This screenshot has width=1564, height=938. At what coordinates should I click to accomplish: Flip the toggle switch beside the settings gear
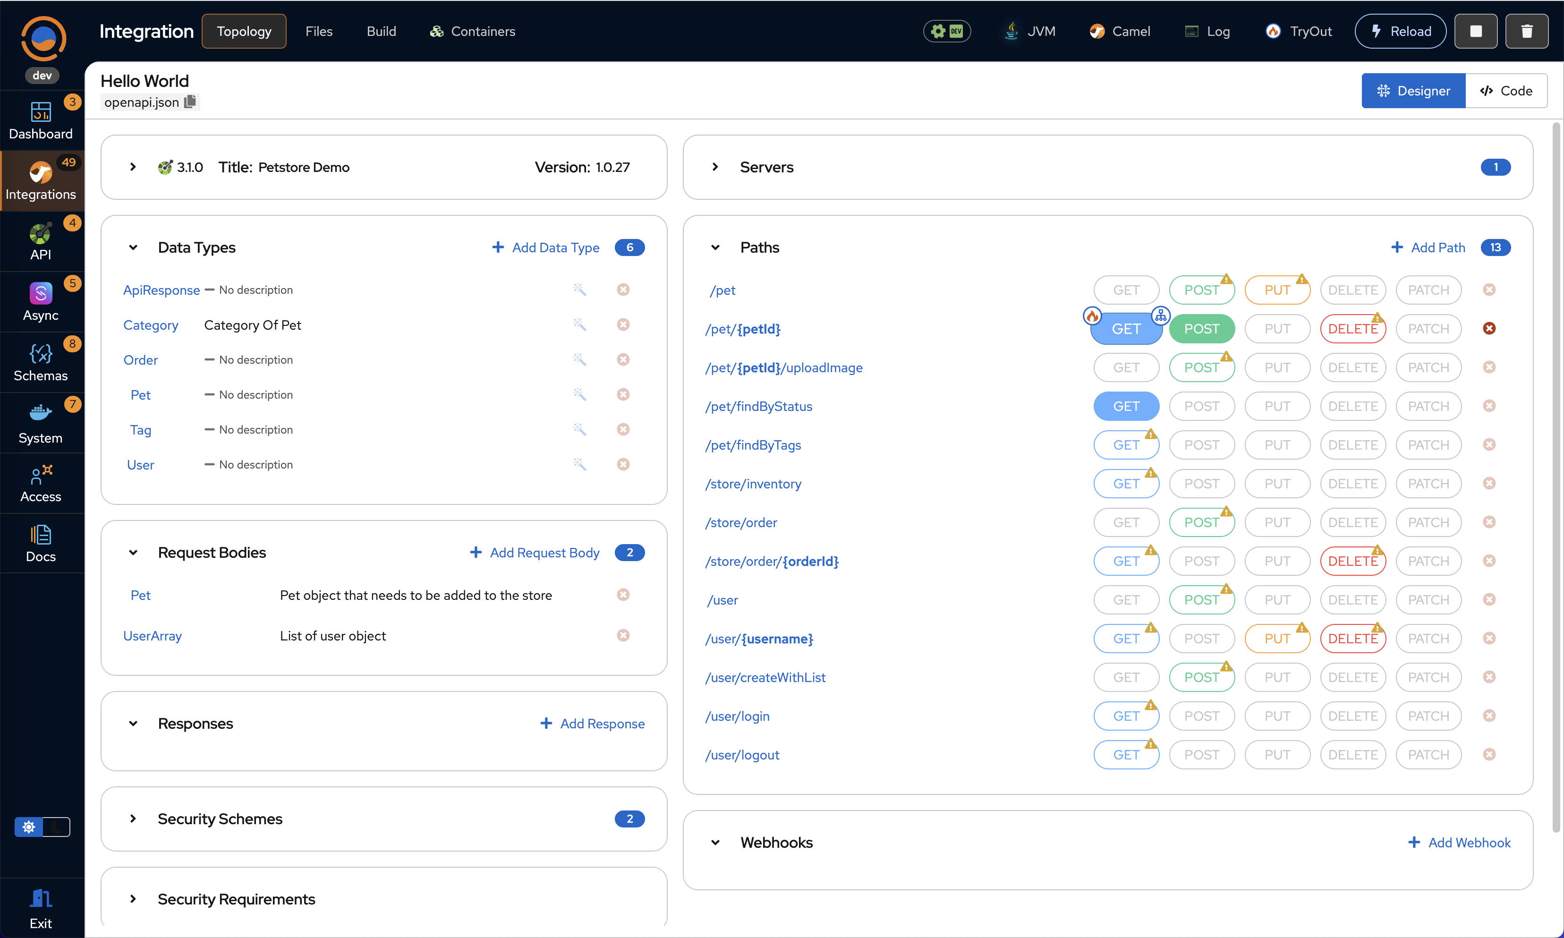tap(56, 826)
